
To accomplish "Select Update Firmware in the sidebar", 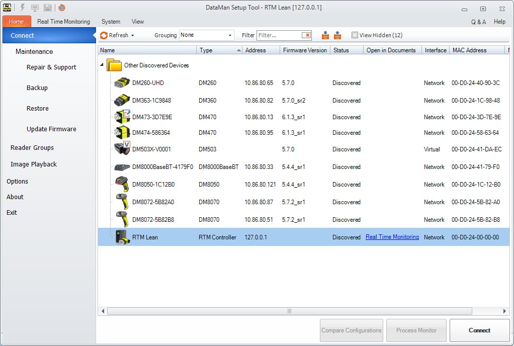I will [x=51, y=129].
